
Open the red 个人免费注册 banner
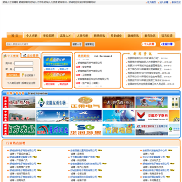click(57, 77)
